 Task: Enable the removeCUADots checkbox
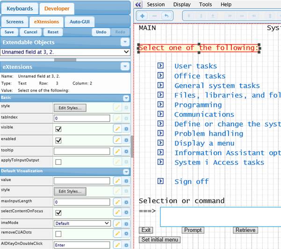click(58, 234)
